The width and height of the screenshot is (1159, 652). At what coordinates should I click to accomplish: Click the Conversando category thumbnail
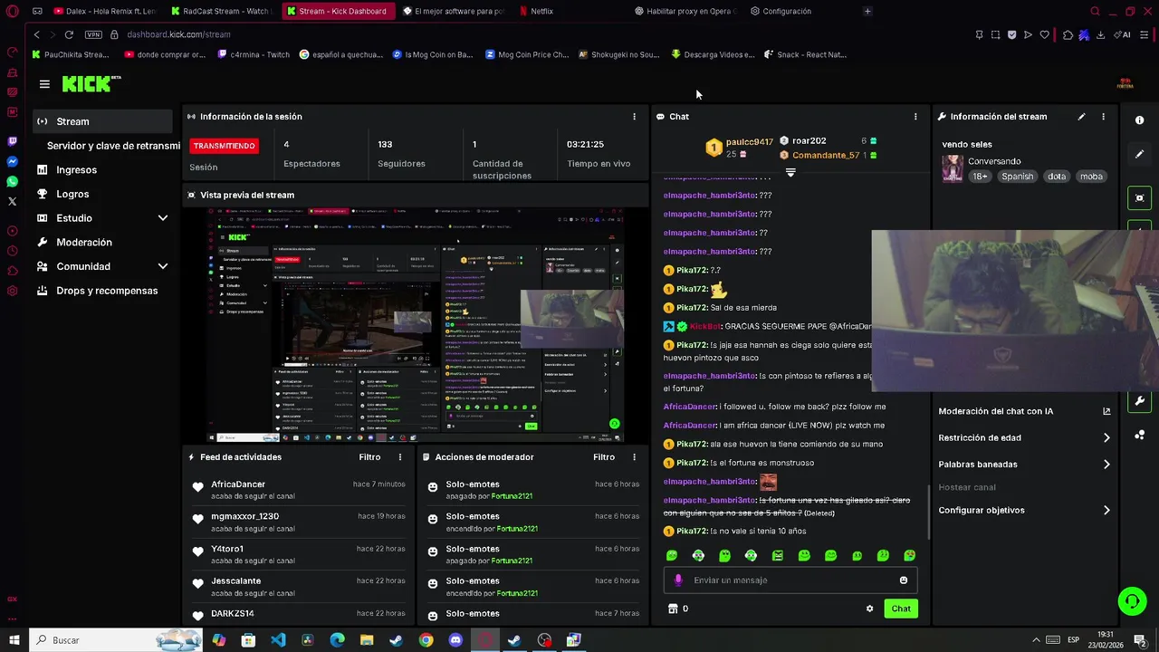click(x=953, y=168)
